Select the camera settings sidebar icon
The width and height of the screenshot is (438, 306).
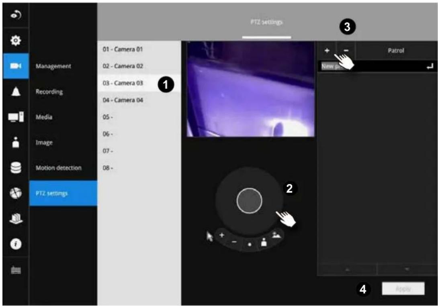pyautogui.click(x=16, y=66)
